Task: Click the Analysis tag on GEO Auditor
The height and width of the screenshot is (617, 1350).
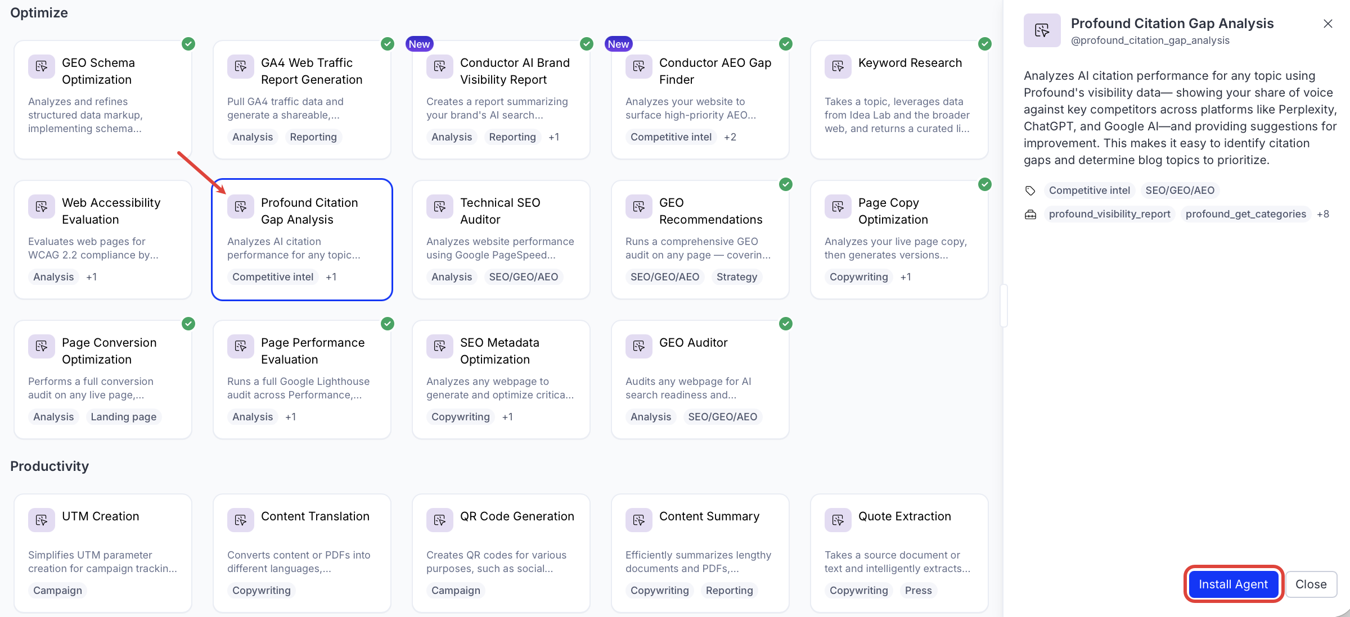Action: click(651, 417)
